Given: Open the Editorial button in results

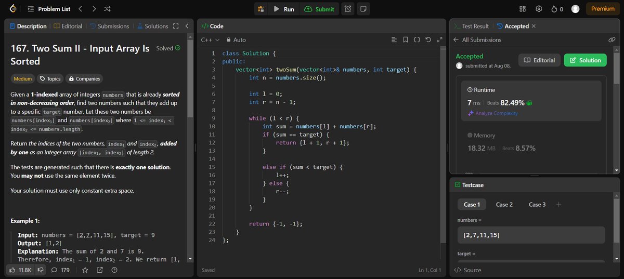Looking at the screenshot, I should click(540, 60).
